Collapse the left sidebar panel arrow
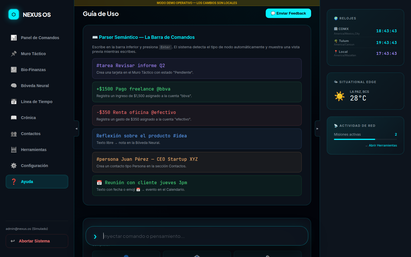 coord(76,128)
